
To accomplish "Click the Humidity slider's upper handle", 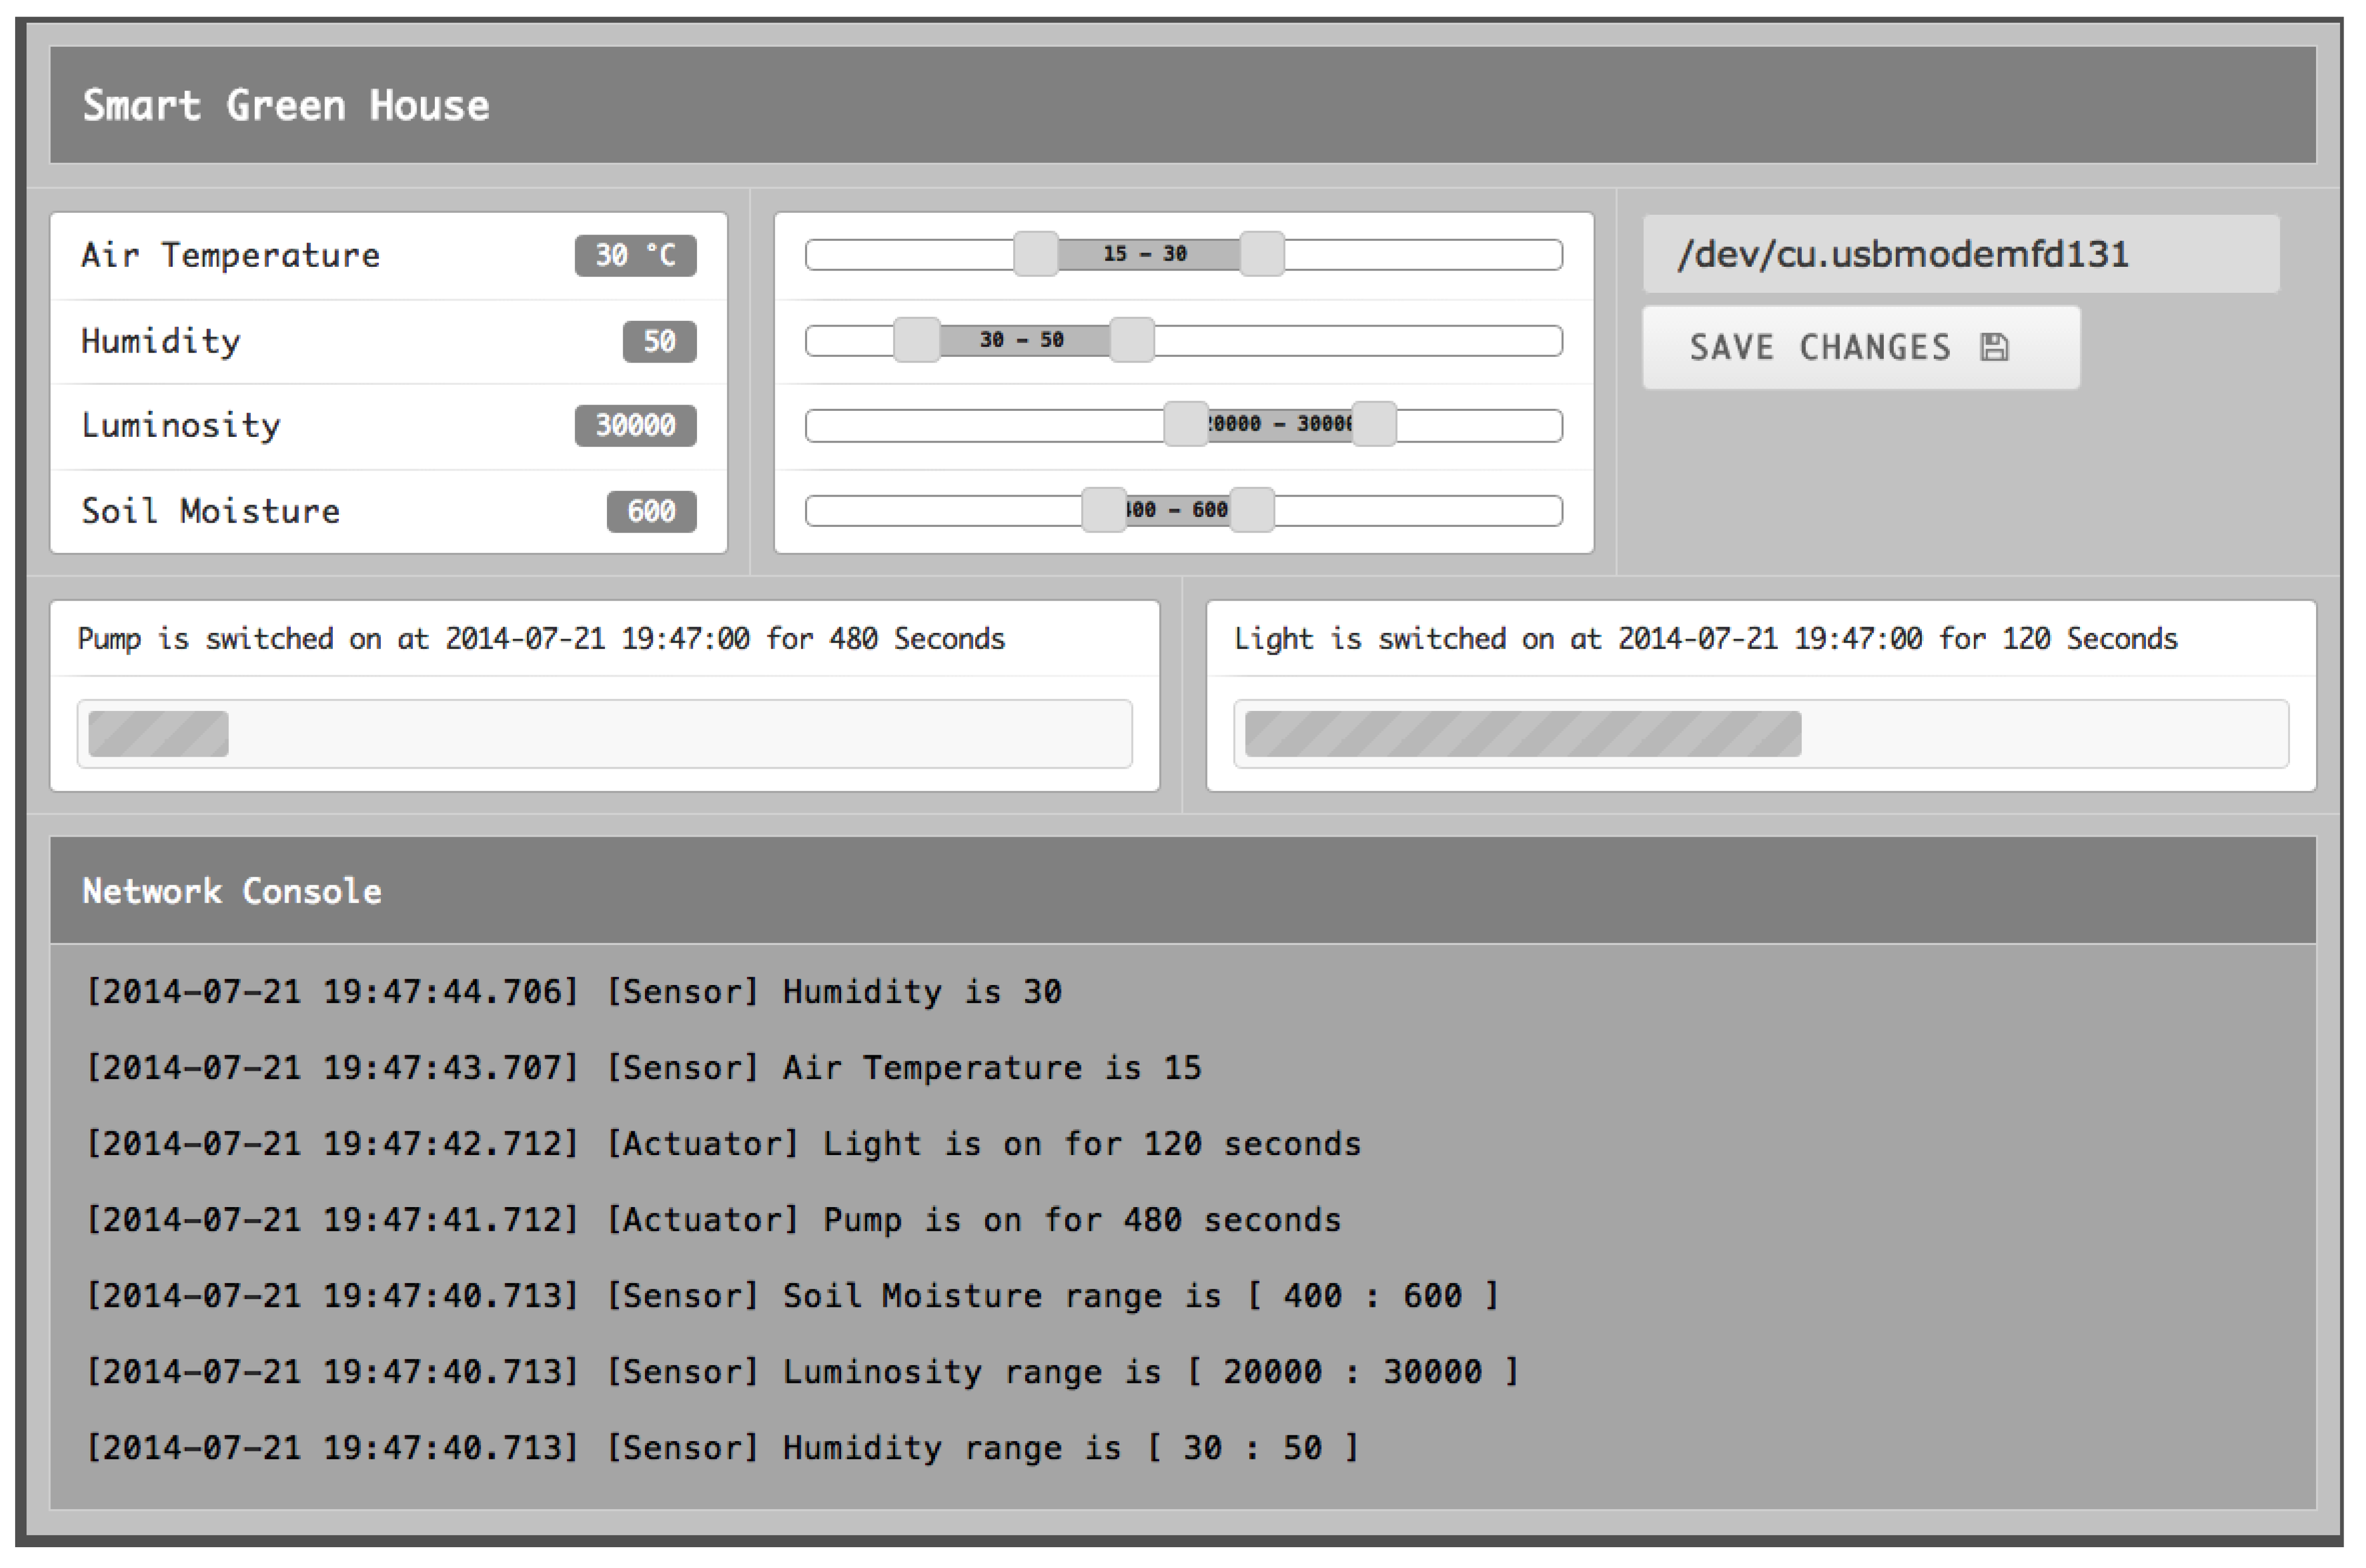I will [x=1132, y=340].
